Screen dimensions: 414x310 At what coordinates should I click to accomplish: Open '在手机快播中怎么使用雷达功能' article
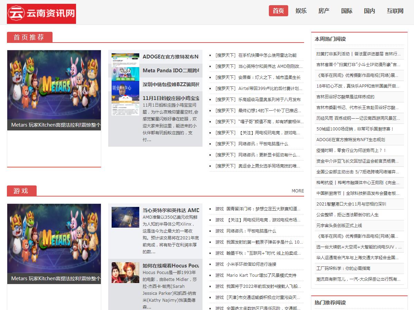pos(267,55)
